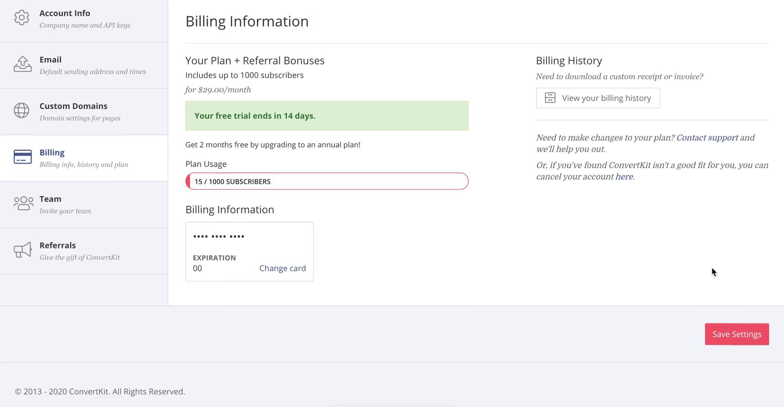The height and width of the screenshot is (407, 784).
Task: Open the Referrals settings section
Action: [x=84, y=251]
